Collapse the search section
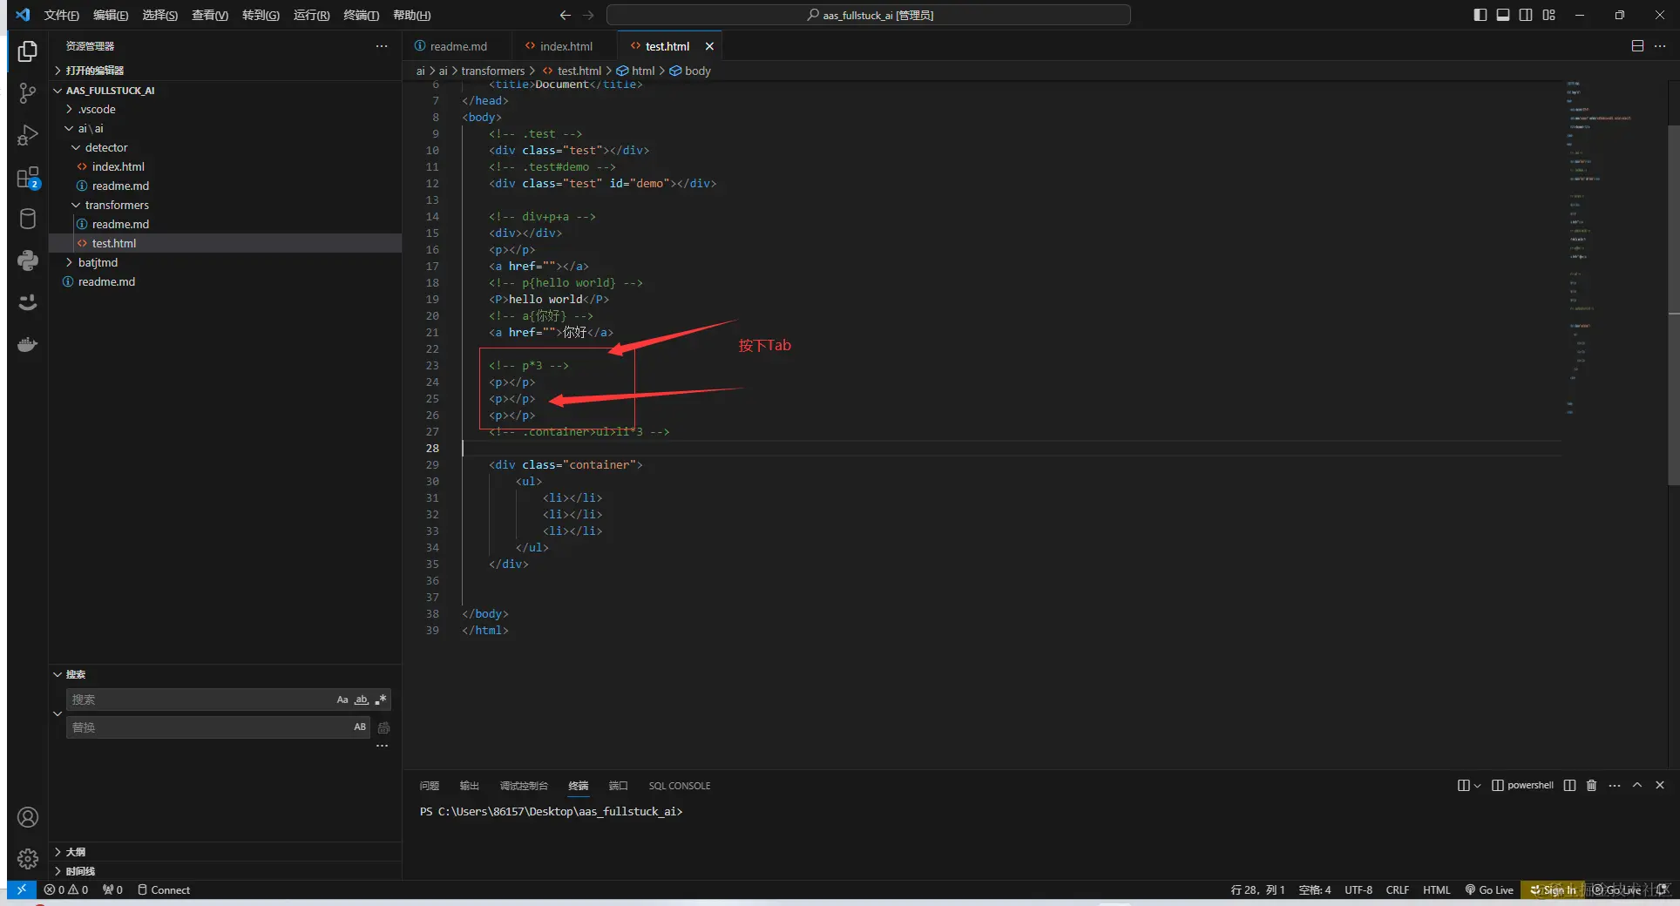1680x906 pixels. pyautogui.click(x=225, y=674)
